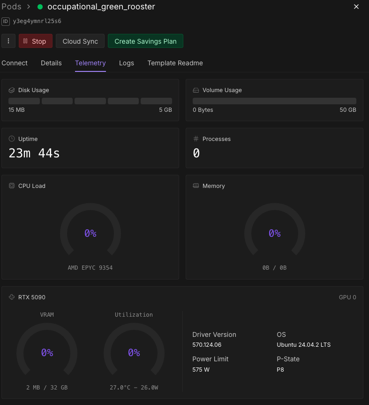Click the Disk Usage segmented progress bar

point(90,101)
